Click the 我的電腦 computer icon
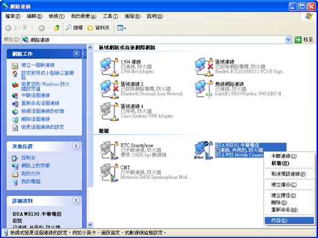Viewport: 318px width, 238px height. 15,182
